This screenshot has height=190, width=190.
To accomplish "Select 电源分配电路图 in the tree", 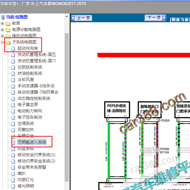I will [26, 29].
